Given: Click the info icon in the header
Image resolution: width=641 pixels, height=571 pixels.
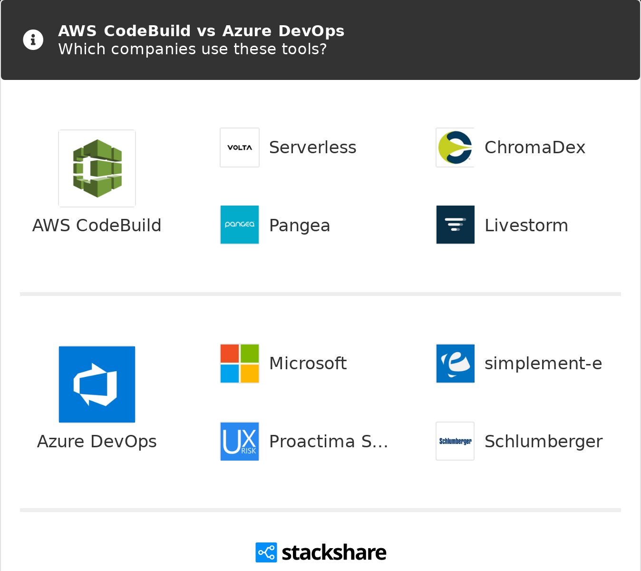Looking at the screenshot, I should click(33, 40).
